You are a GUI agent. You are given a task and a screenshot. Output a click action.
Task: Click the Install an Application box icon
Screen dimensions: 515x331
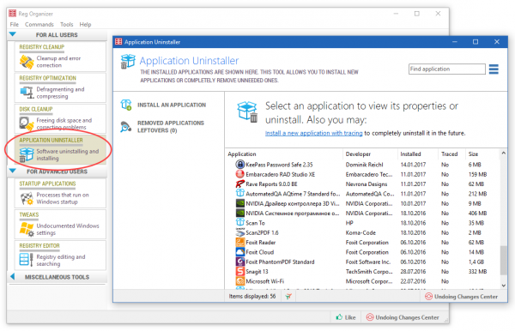click(x=126, y=105)
